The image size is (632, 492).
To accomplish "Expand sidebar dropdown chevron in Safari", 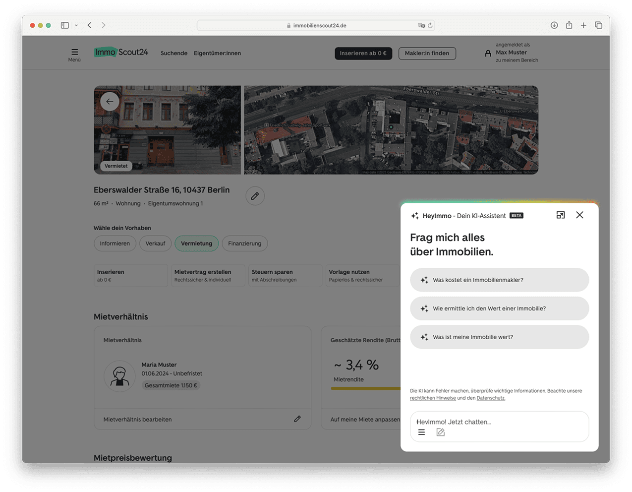I will [x=76, y=25].
